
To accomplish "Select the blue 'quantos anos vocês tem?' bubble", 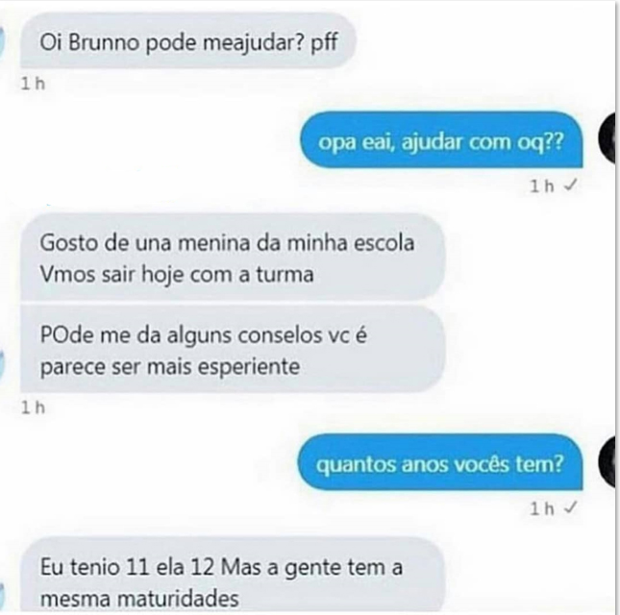I will [x=440, y=462].
